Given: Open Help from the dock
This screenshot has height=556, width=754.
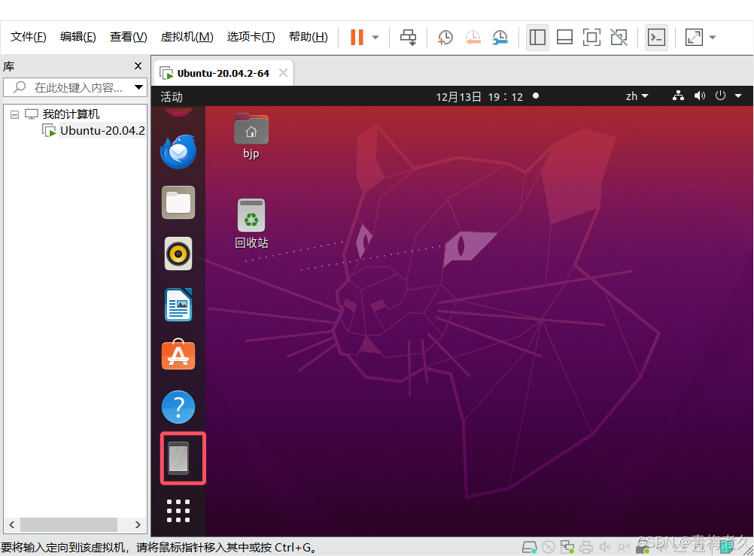Looking at the screenshot, I should click(178, 407).
